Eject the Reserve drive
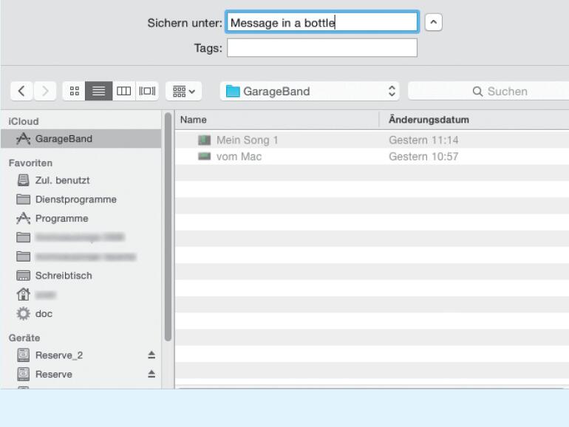Image resolution: width=569 pixels, height=427 pixels. point(151,374)
